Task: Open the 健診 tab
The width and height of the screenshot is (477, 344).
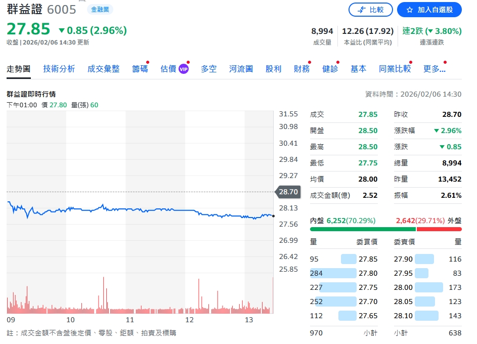Action: pos(330,69)
